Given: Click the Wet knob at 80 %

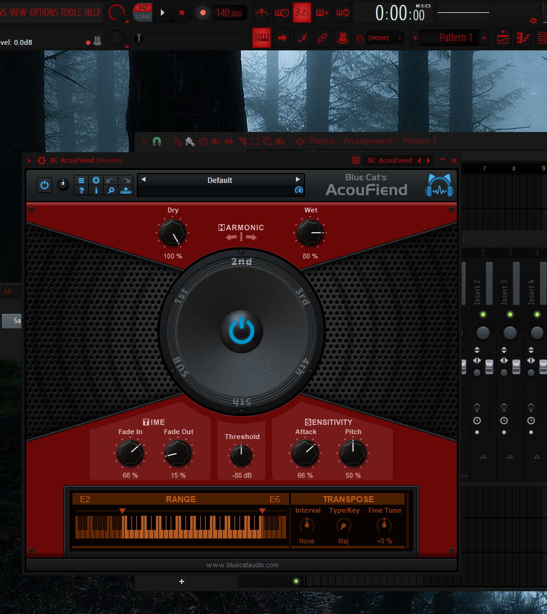Looking at the screenshot, I should pos(310,233).
